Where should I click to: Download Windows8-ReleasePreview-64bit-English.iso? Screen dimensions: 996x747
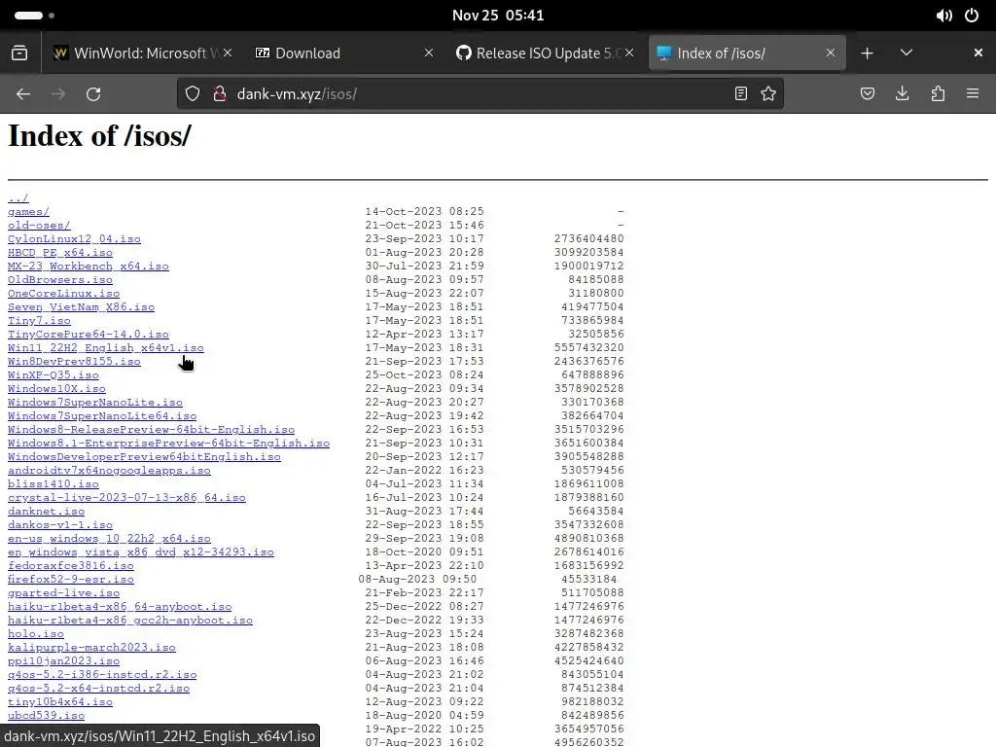[151, 430]
